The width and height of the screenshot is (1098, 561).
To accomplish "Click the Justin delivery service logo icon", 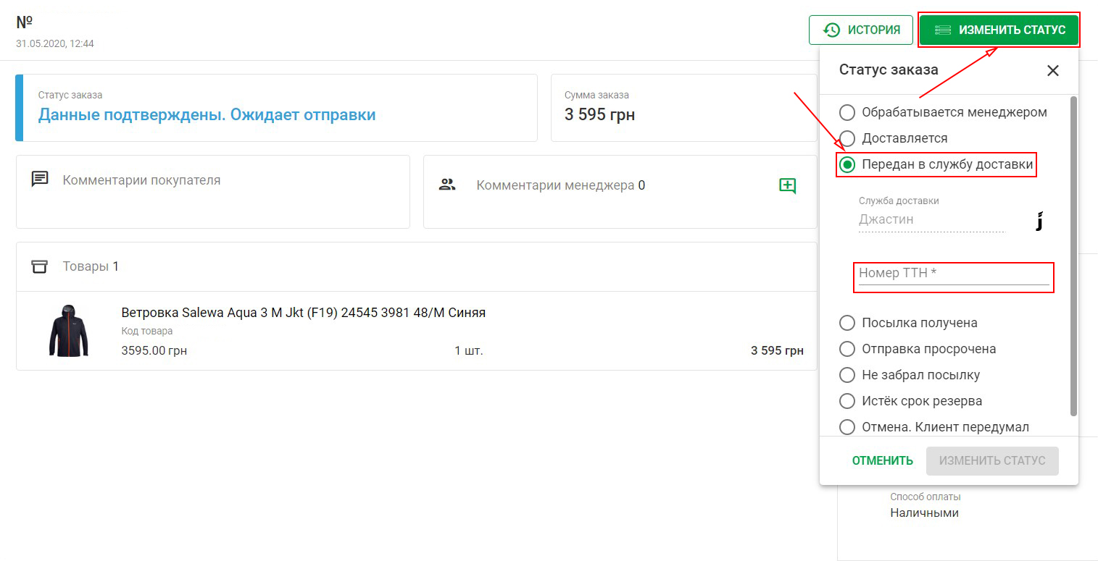I will pyautogui.click(x=1041, y=221).
